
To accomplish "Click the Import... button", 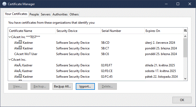I will click(85, 86).
